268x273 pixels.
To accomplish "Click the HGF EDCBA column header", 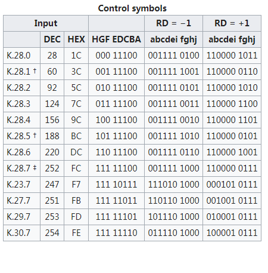I will pos(116,39).
